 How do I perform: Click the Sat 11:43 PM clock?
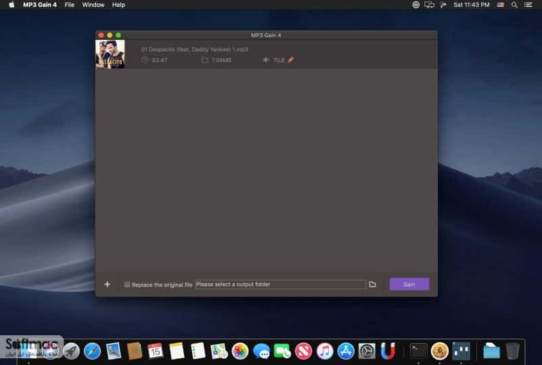(x=472, y=5)
